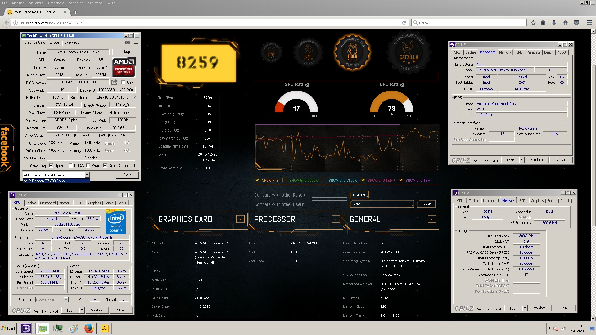The width and height of the screenshot is (596, 335).
Task: Click the Cat certified badge
Action: [308, 52]
